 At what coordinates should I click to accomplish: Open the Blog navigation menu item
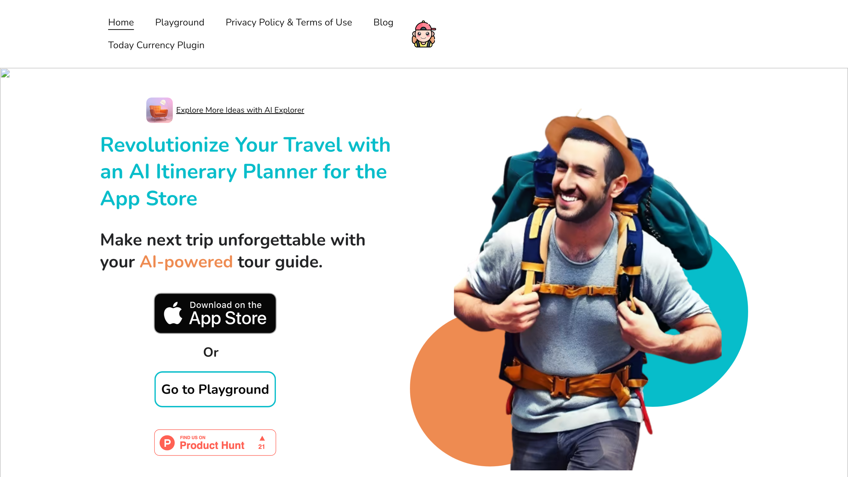point(383,22)
